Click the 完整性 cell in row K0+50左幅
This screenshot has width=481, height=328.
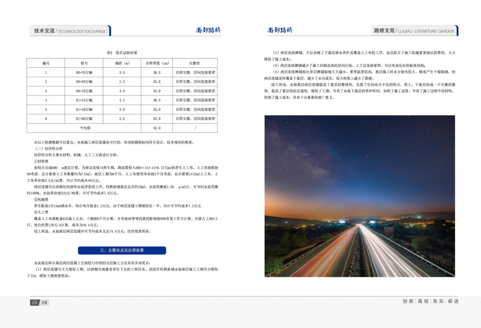[x=195, y=81]
